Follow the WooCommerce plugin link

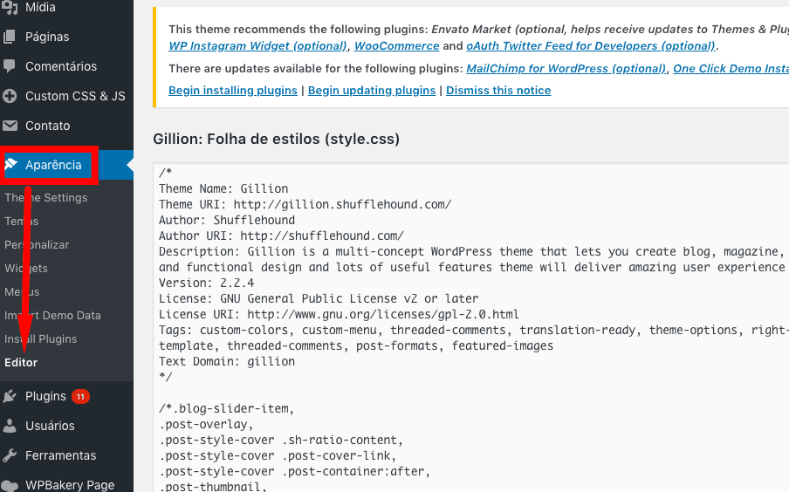pyautogui.click(x=396, y=45)
